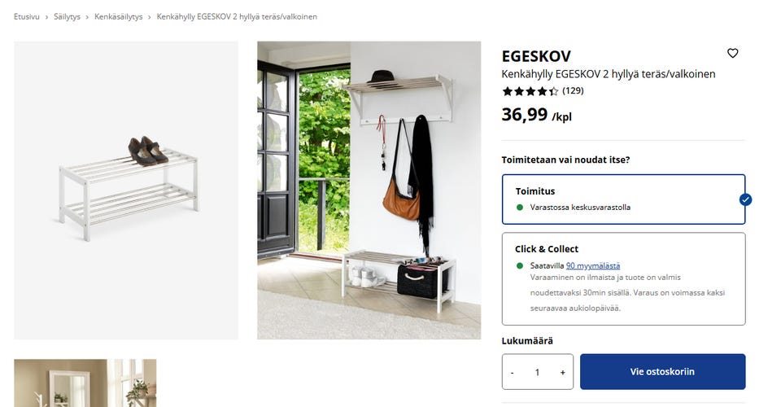The width and height of the screenshot is (781, 407).
Task: Click the Vie ostoskoriin button
Action: click(x=662, y=372)
